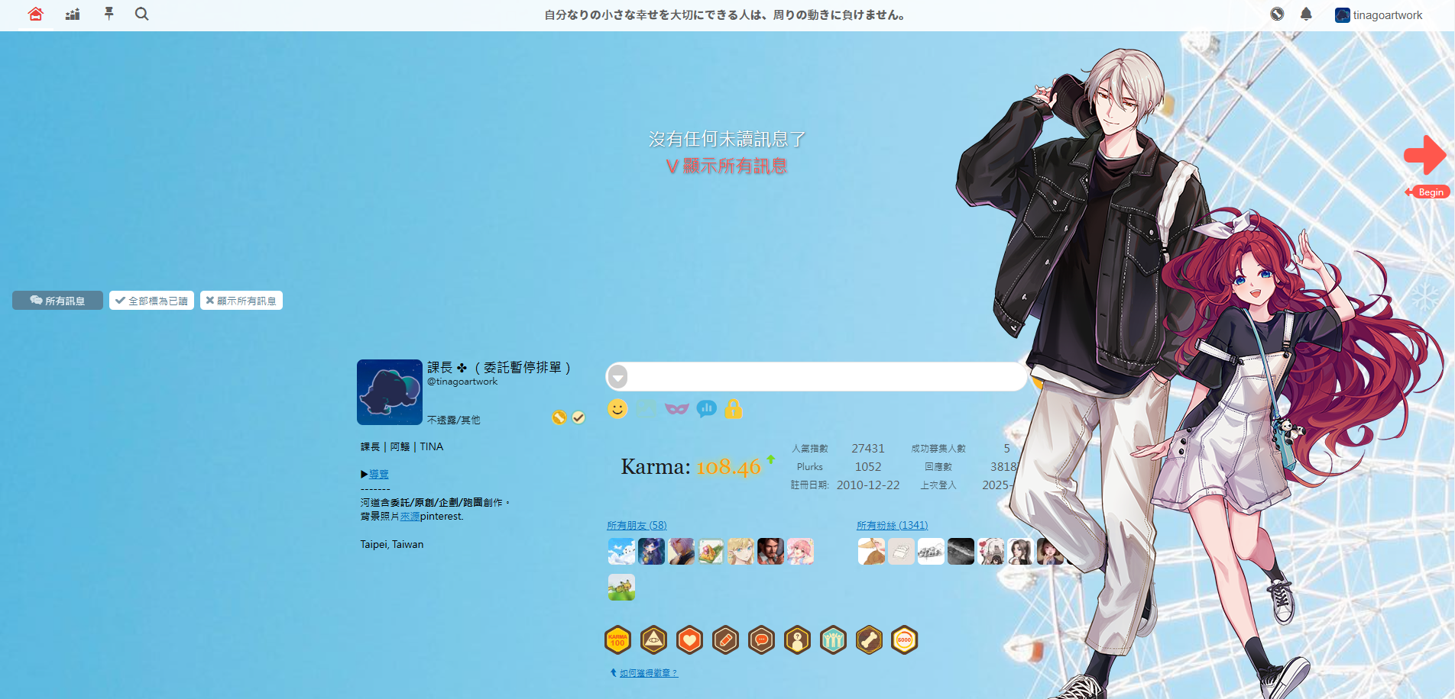Click the image upload icon
This screenshot has width=1455, height=699.
pyautogui.click(x=646, y=409)
